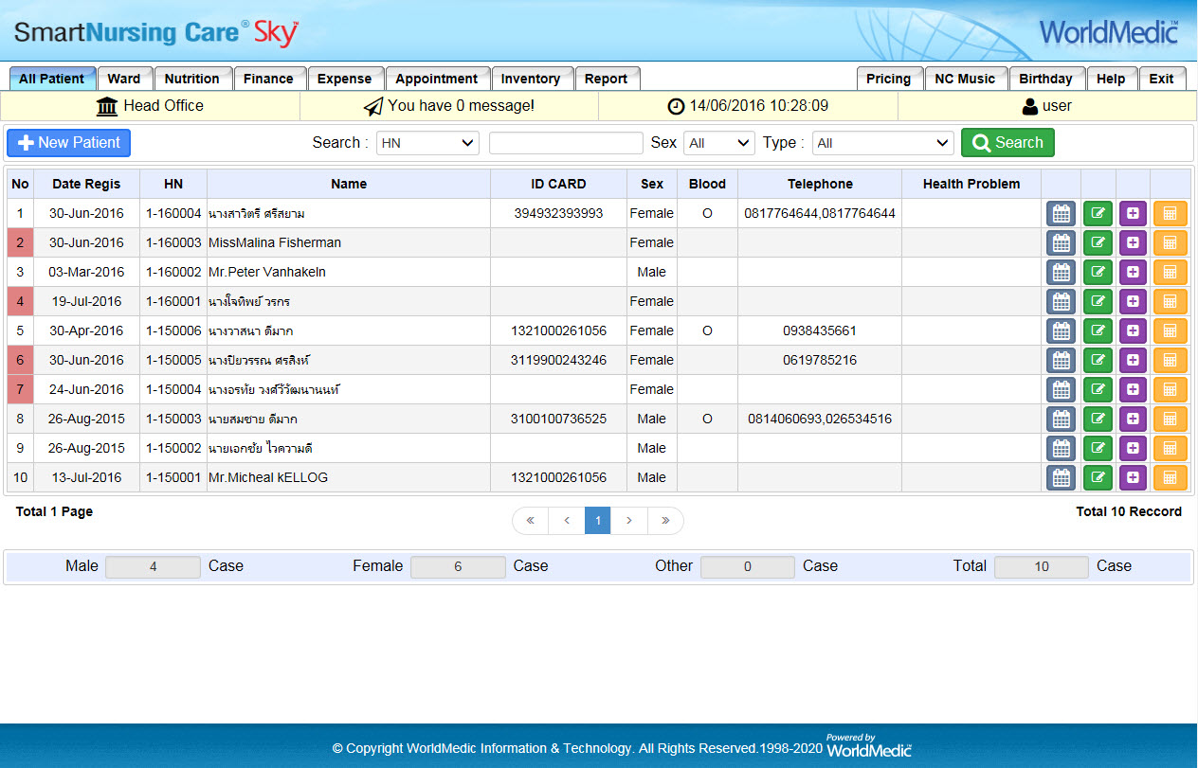Click the Other case count field
Screen dimensions: 1198x768
pyautogui.click(x=748, y=567)
